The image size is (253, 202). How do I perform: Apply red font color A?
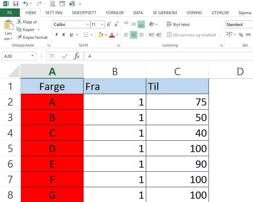[x=112, y=35]
